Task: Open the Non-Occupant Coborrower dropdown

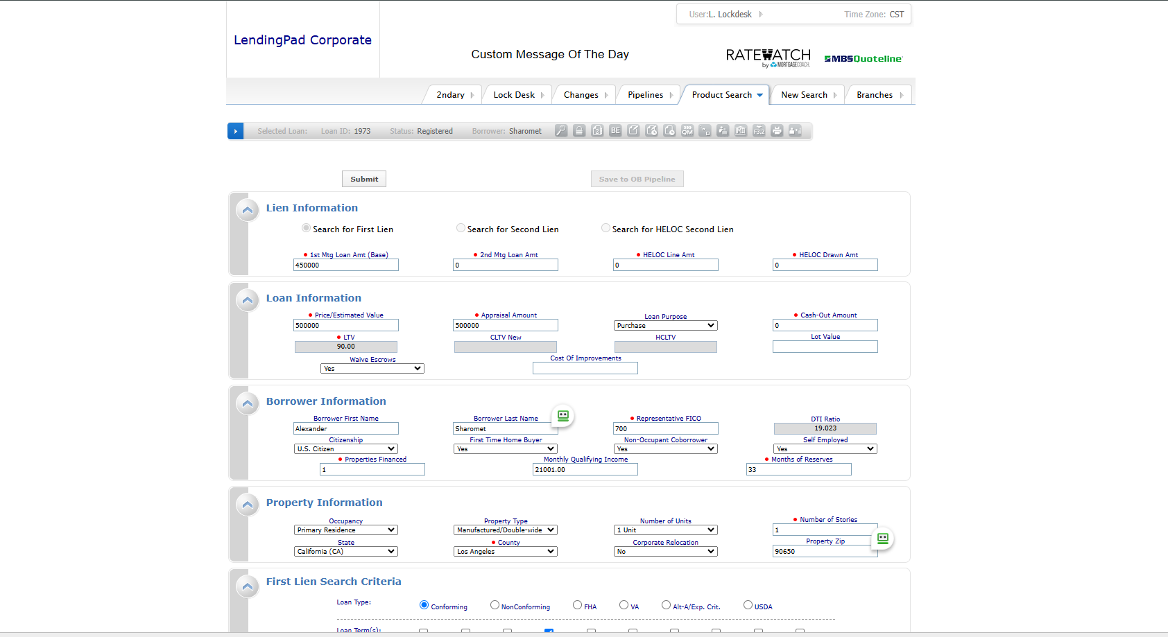Action: point(665,449)
